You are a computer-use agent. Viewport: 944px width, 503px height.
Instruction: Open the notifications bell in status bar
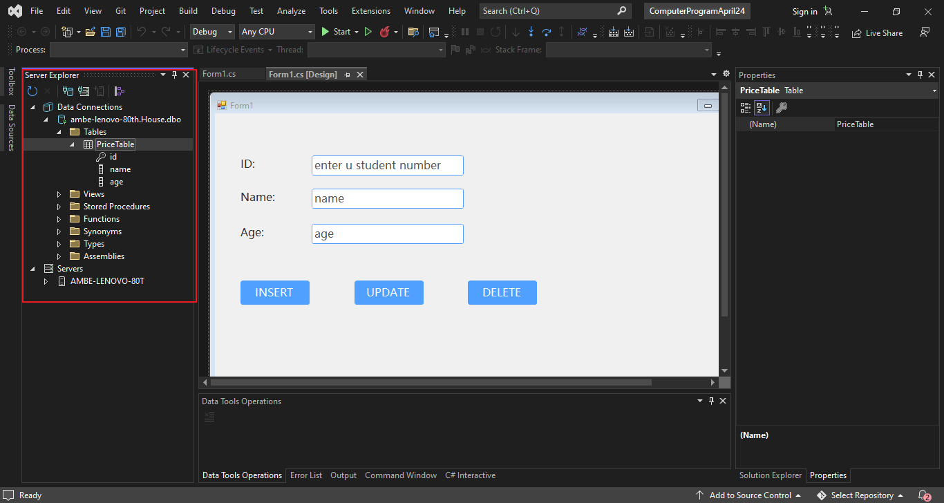[924, 495]
